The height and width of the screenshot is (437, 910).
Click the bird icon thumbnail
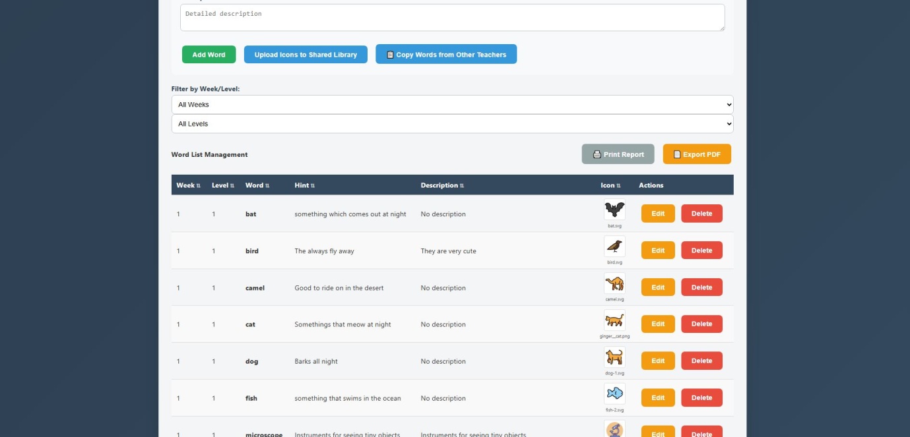click(614, 247)
